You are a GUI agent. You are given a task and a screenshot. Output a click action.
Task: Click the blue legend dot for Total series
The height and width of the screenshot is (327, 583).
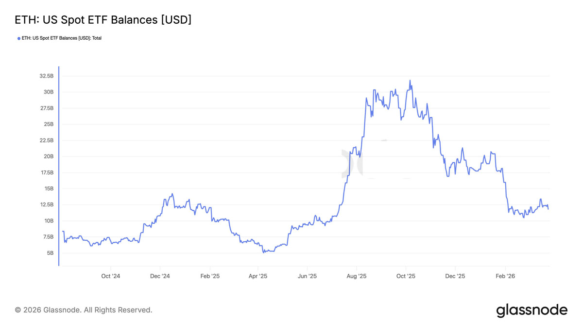click(x=19, y=38)
